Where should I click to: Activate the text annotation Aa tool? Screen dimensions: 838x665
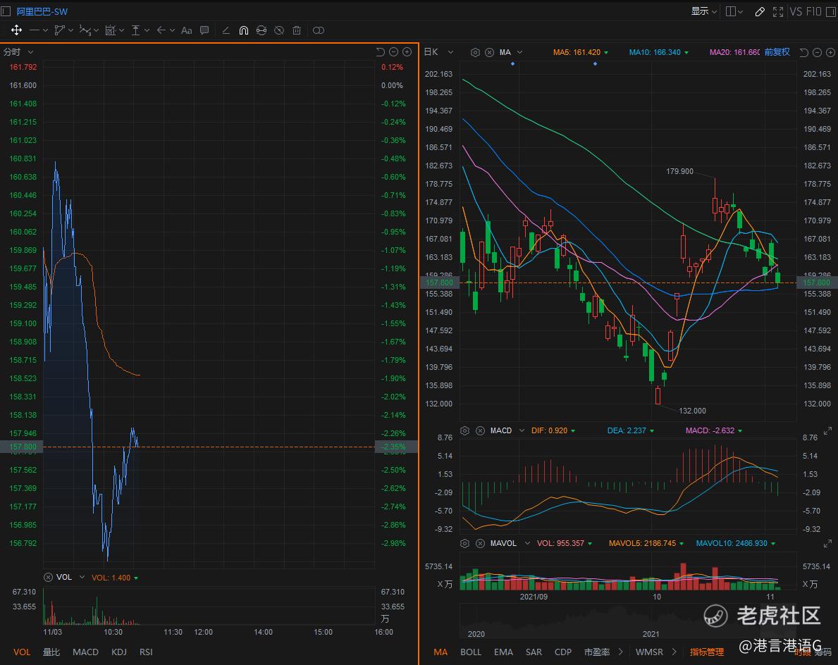[187, 30]
